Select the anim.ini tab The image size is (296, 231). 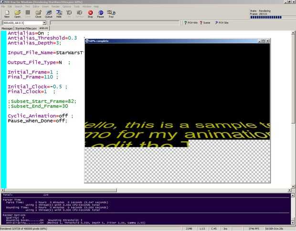[43, 28]
